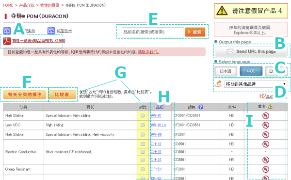
Task: Tick the compare checkbox for CP15X
Action: click(143, 169)
